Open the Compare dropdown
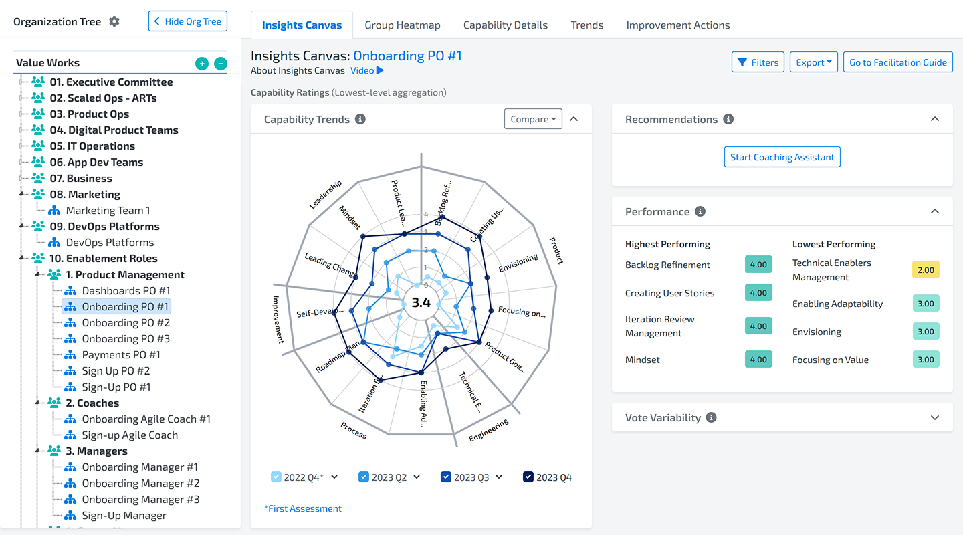 [533, 119]
